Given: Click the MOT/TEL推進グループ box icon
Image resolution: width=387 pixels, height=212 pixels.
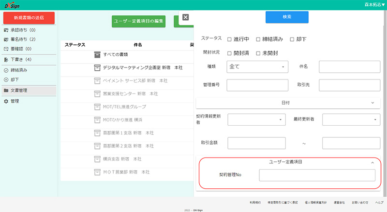Looking at the screenshot, I should click(x=97, y=107).
